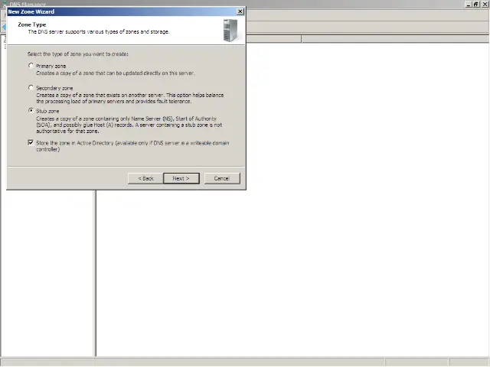The width and height of the screenshot is (490, 367).
Task: Close the New Zone Wizard dialog
Action: point(240,11)
